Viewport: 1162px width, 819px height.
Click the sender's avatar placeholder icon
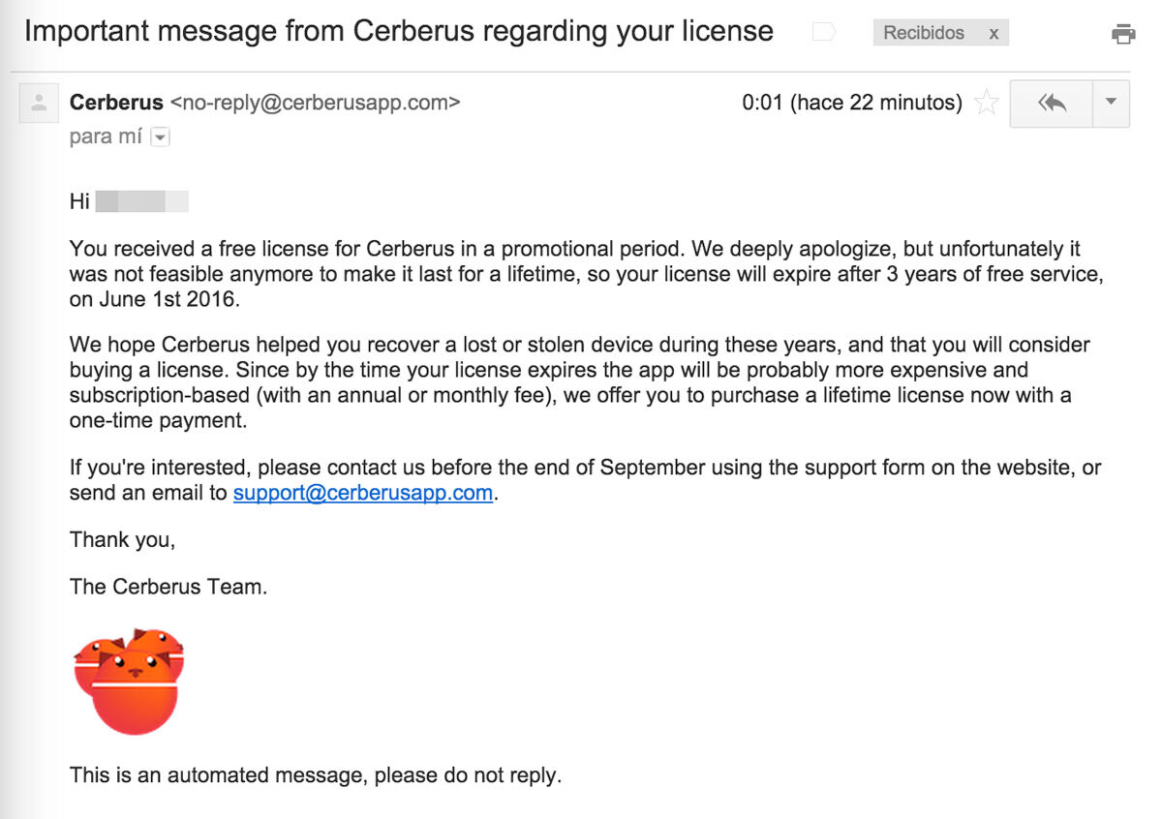(39, 103)
